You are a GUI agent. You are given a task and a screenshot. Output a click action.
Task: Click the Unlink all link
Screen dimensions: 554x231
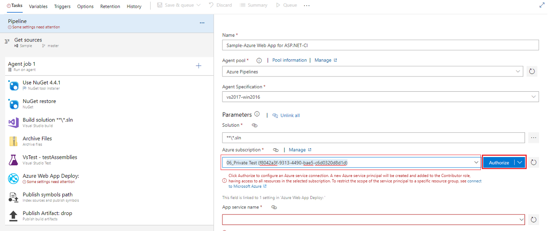pyautogui.click(x=286, y=115)
